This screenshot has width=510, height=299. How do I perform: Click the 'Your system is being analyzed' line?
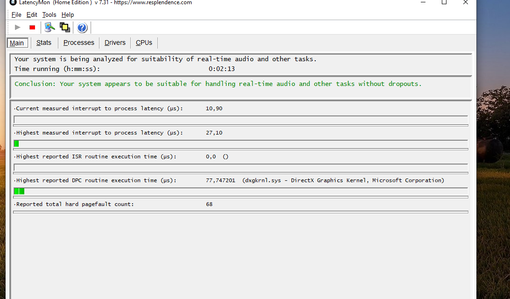tap(165, 59)
